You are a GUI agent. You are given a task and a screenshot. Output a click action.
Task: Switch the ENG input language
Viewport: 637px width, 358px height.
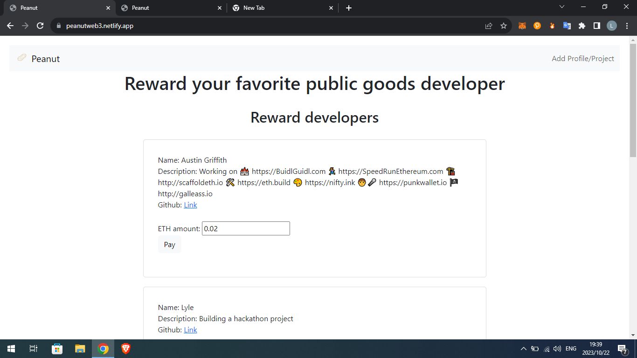(571, 349)
